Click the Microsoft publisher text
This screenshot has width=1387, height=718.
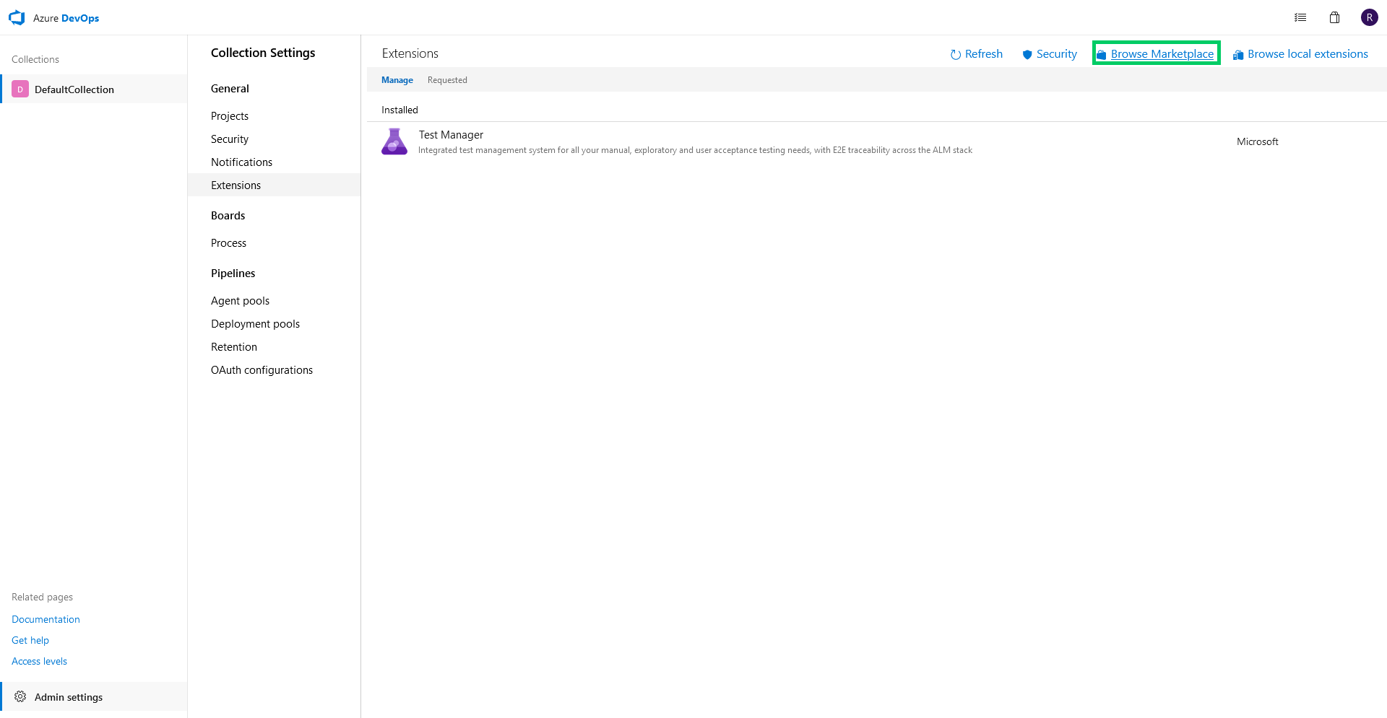[x=1257, y=141]
